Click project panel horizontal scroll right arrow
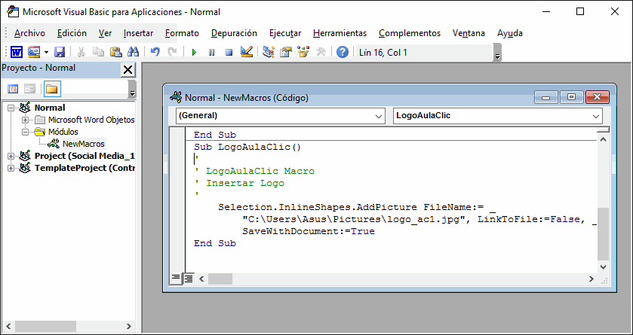The height and width of the screenshot is (335, 633). pyautogui.click(x=129, y=326)
